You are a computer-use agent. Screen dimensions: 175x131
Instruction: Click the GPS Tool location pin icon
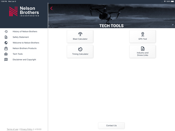[143, 34]
